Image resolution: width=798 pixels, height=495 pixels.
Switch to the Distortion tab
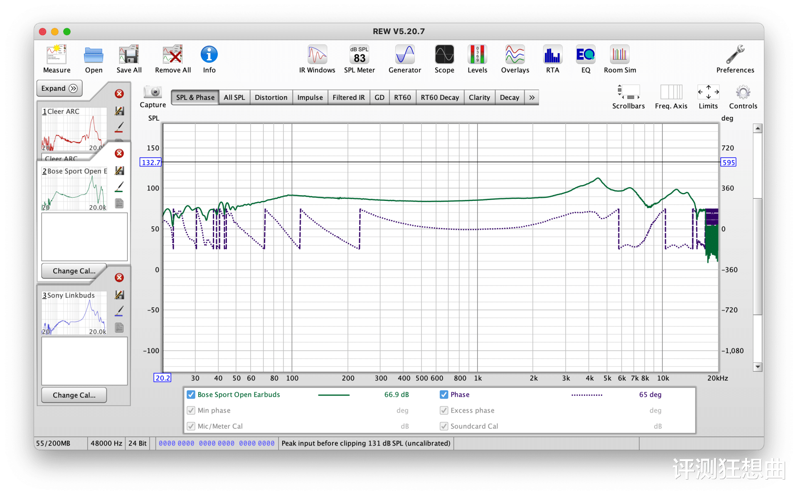271,97
